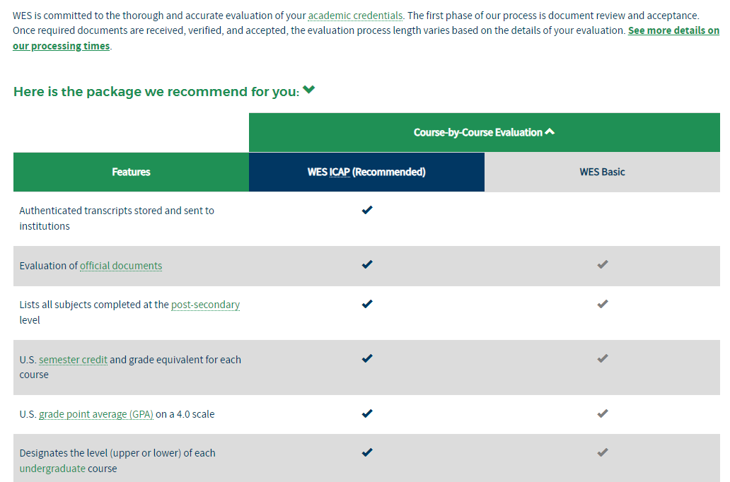Click WES ICAP checkmark for GPA row

pos(366,413)
